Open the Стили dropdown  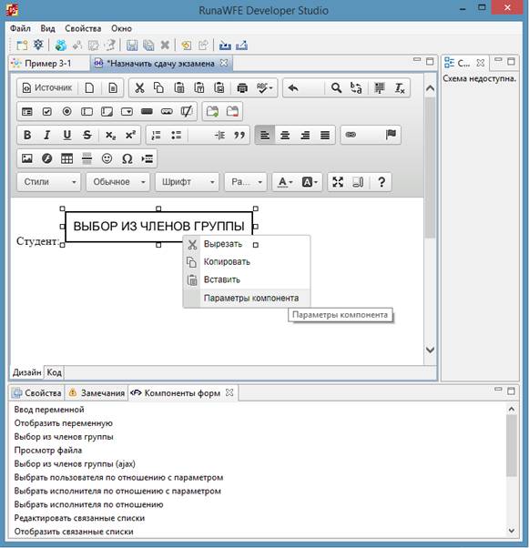[49, 182]
